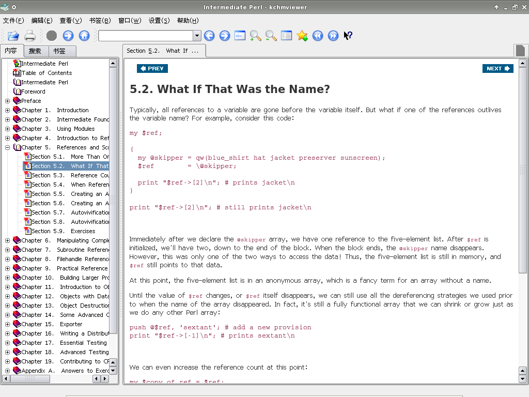
Task: Select the 内容 tab
Action: [x=11, y=51]
